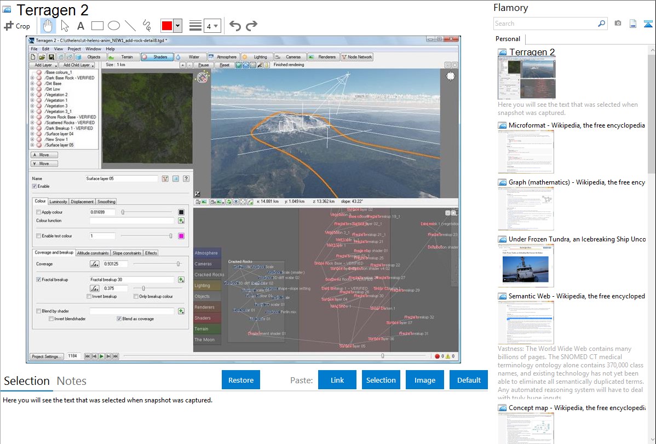Screen dimensions: 656x444
Task: Click the open project folder icon
Action: 42,57
